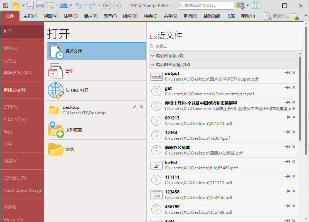Collapse the 最近非固定项 section
The height and width of the screenshot is (222, 309).
click(x=152, y=64)
